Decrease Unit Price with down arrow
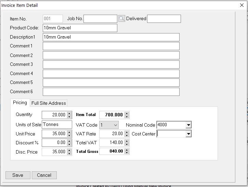 (69, 135)
